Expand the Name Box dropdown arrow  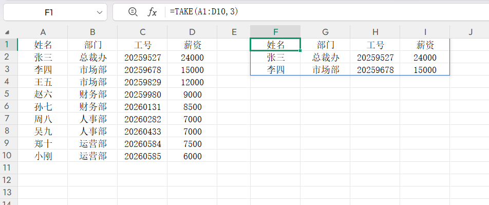100,12
